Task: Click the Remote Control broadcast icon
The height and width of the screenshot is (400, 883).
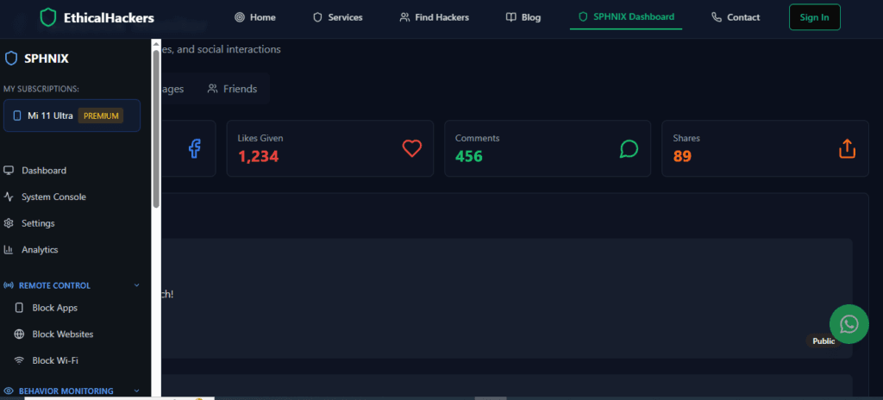Action: (9, 285)
